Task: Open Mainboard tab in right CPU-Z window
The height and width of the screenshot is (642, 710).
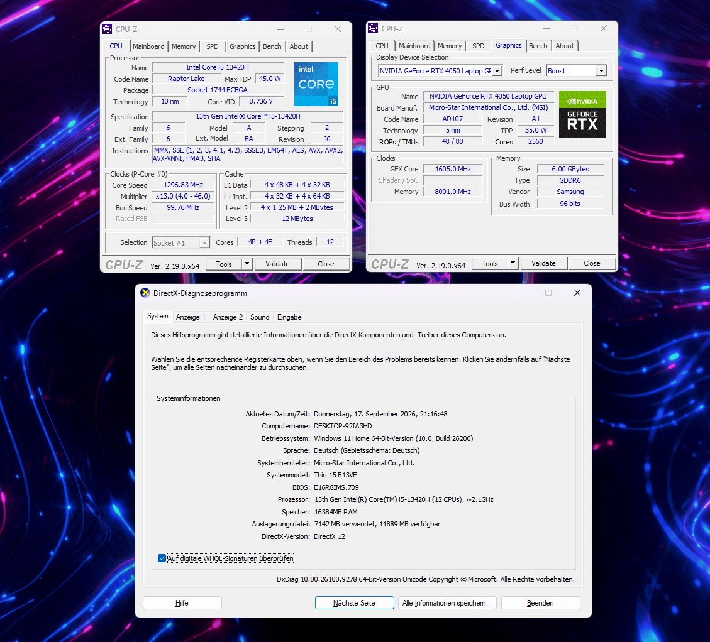Action: (x=414, y=46)
